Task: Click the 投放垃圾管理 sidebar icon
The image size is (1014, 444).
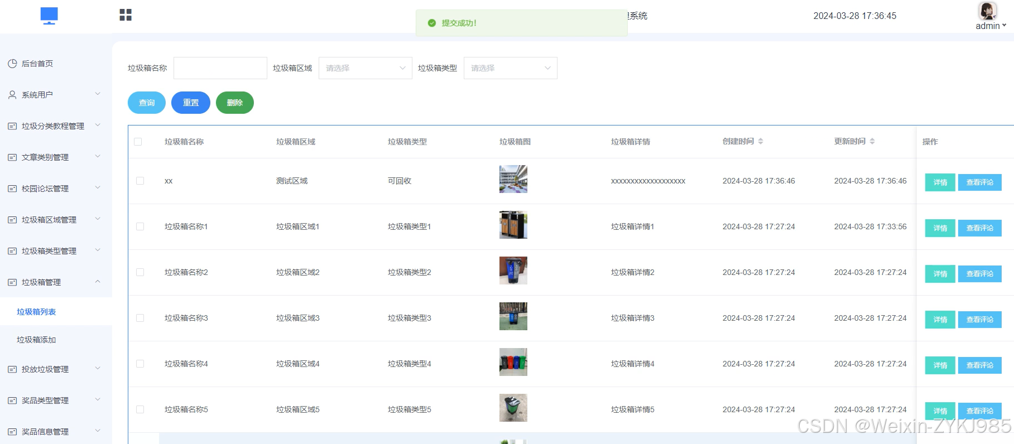Action: [x=12, y=369]
